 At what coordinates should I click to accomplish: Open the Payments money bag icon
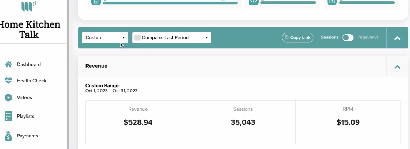point(8,136)
